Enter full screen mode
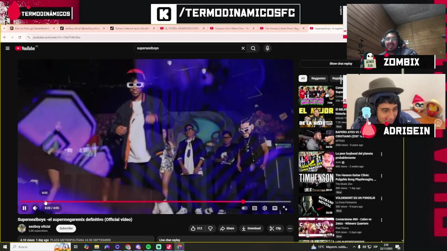The width and height of the screenshot is (447, 251). tap(285, 208)
